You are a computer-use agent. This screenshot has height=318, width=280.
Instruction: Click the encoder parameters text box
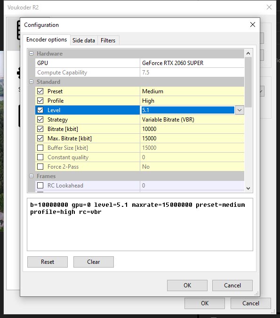point(140,224)
